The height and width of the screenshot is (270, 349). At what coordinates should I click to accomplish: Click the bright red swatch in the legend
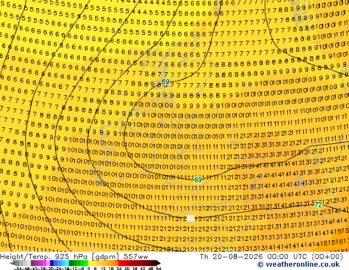point(120,263)
